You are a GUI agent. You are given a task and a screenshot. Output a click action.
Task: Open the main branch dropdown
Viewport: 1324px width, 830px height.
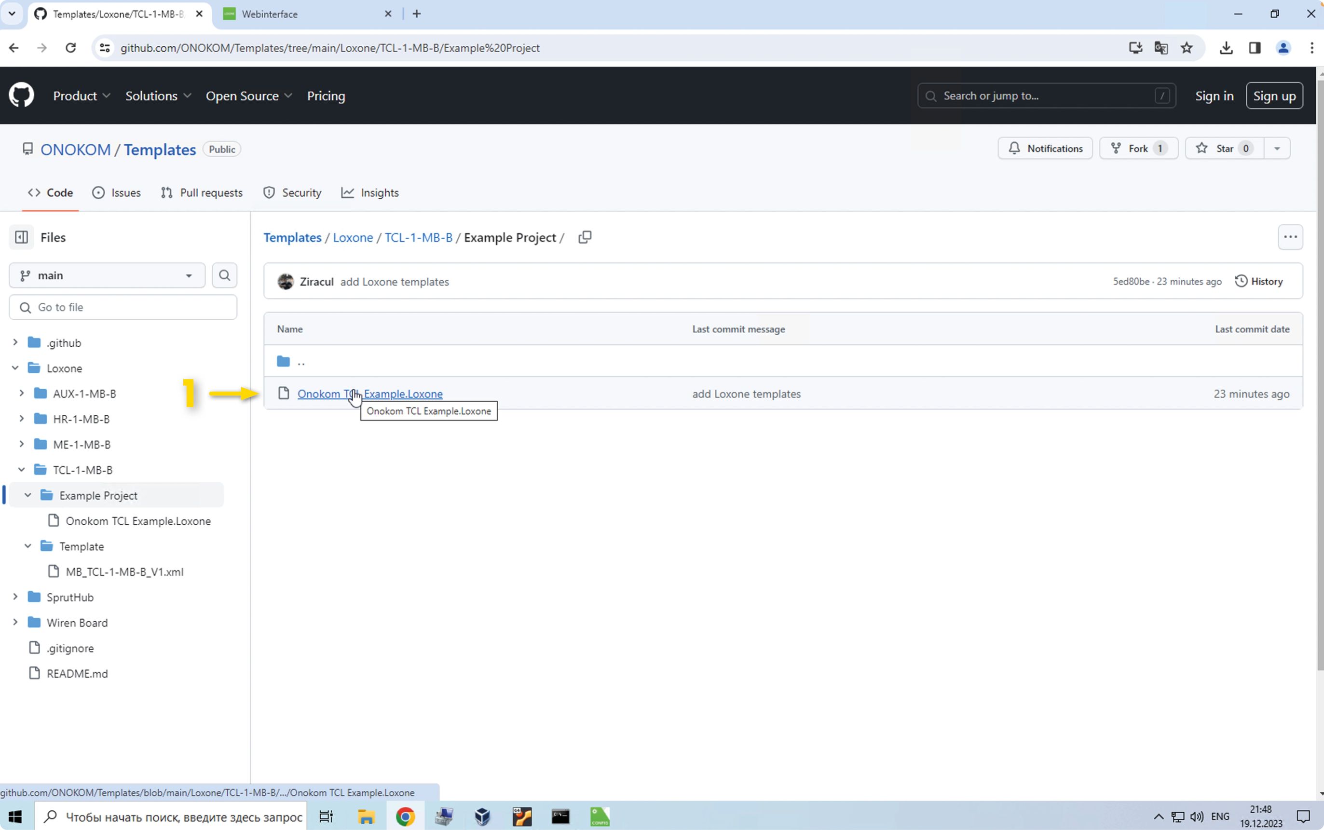pos(107,275)
